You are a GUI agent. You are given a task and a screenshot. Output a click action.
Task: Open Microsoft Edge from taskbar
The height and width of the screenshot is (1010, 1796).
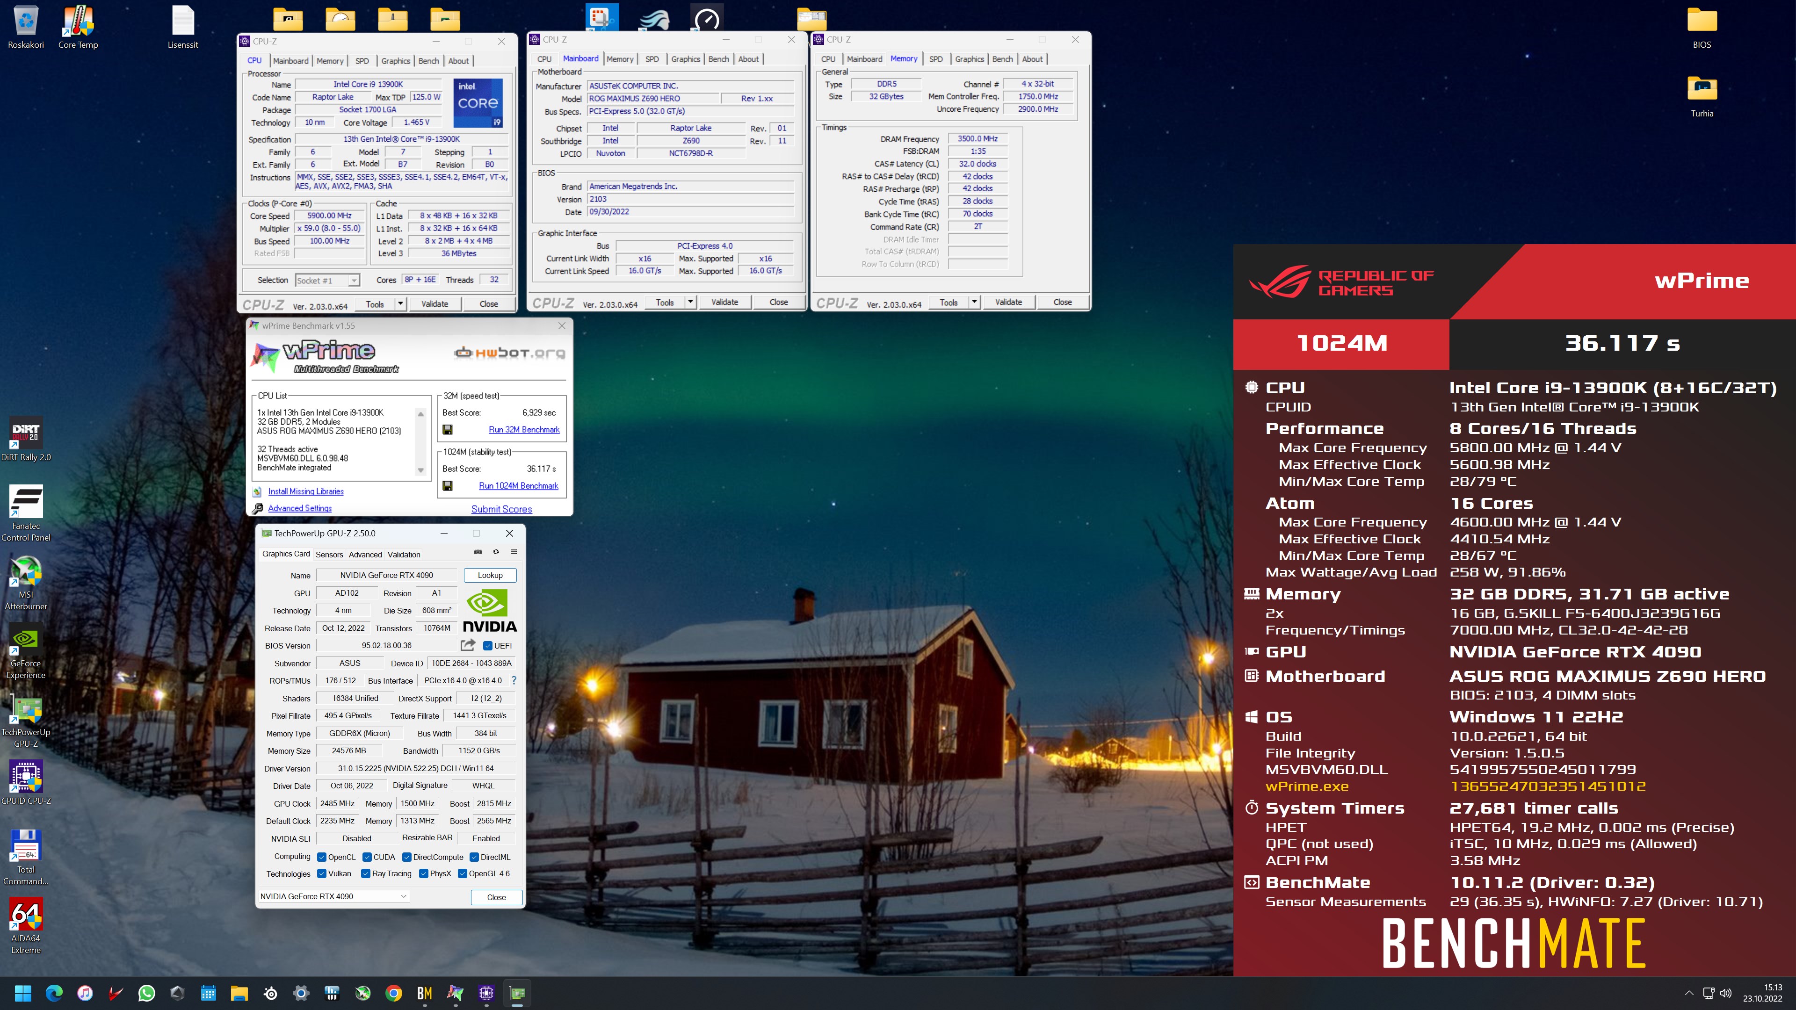point(54,993)
